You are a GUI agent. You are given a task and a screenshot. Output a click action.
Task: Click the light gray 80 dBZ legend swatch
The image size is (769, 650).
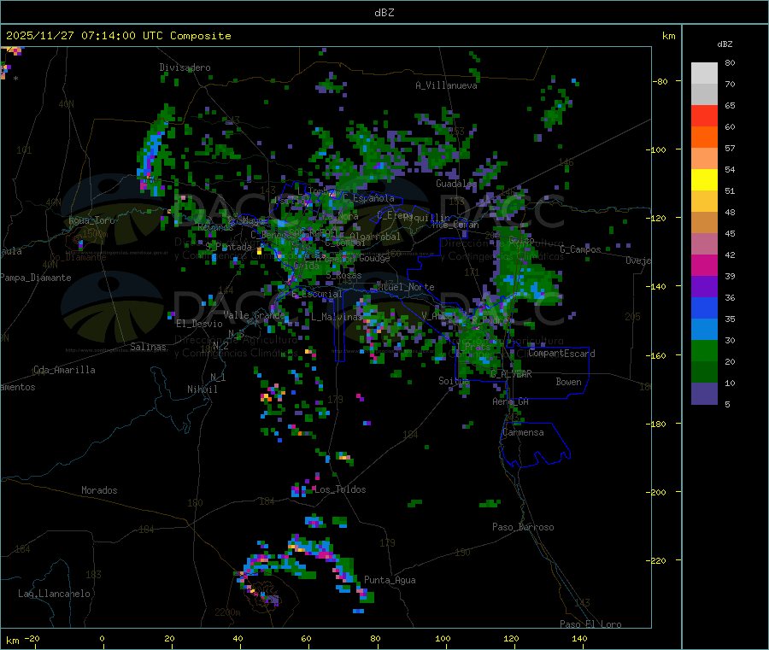pos(704,73)
